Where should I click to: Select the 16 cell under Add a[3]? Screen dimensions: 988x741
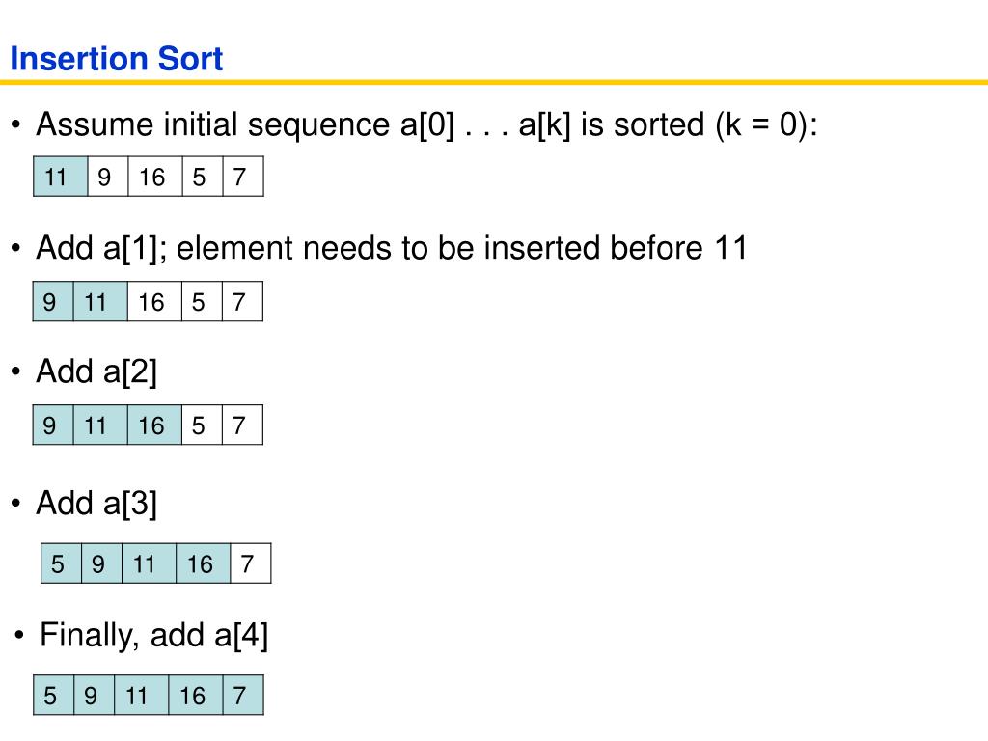click(x=203, y=563)
